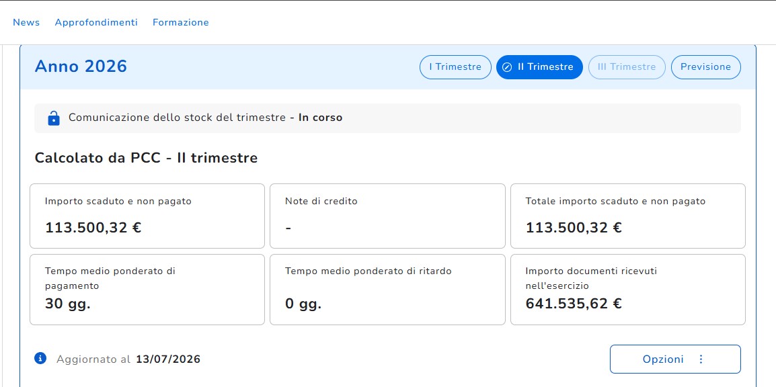Viewport: 776px width, 387px height.
Task: Click the '30 gg.' value
Action: (x=68, y=304)
